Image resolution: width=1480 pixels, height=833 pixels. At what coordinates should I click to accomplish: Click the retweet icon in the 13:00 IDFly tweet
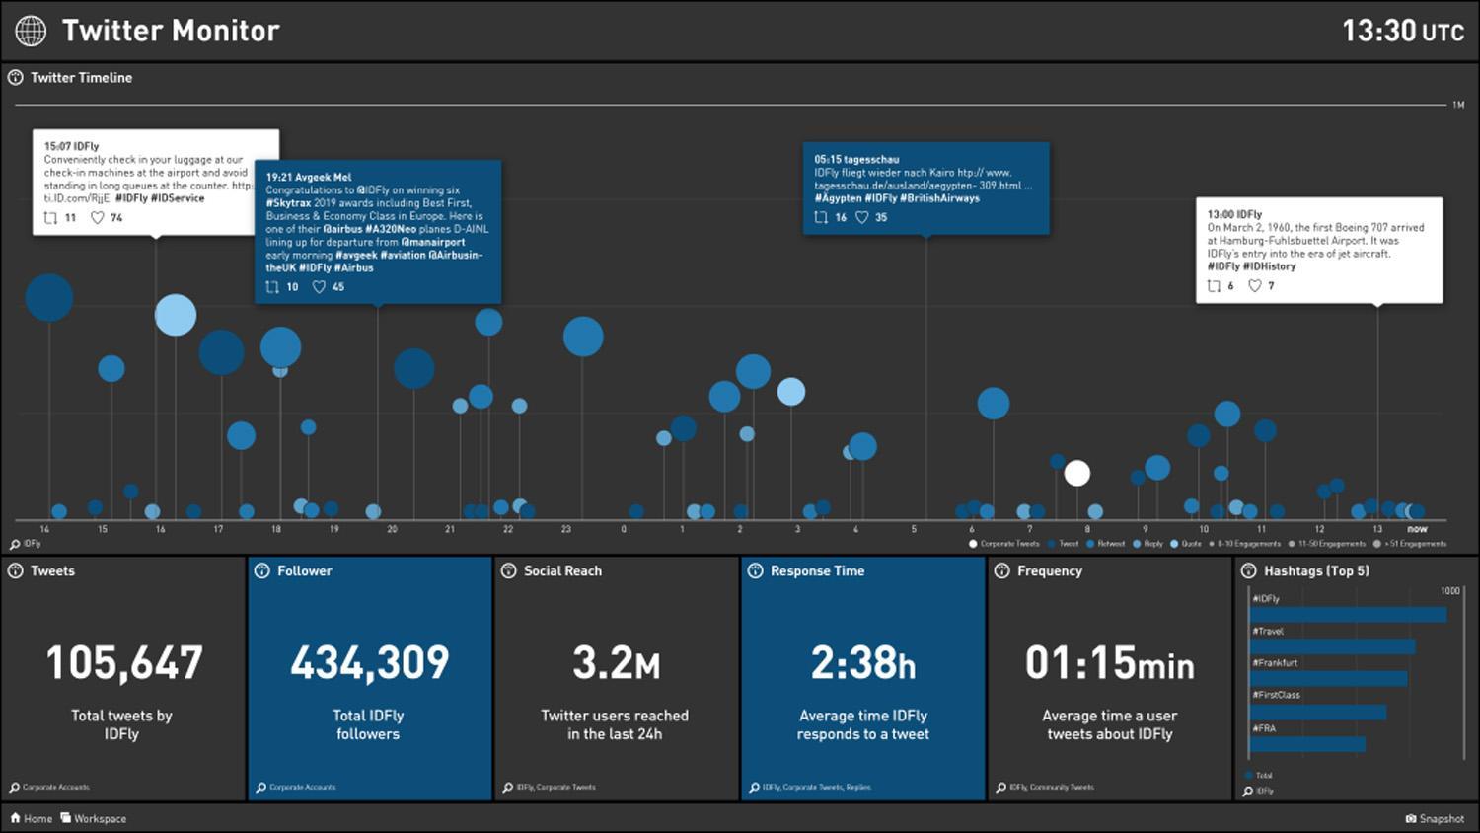(1215, 285)
